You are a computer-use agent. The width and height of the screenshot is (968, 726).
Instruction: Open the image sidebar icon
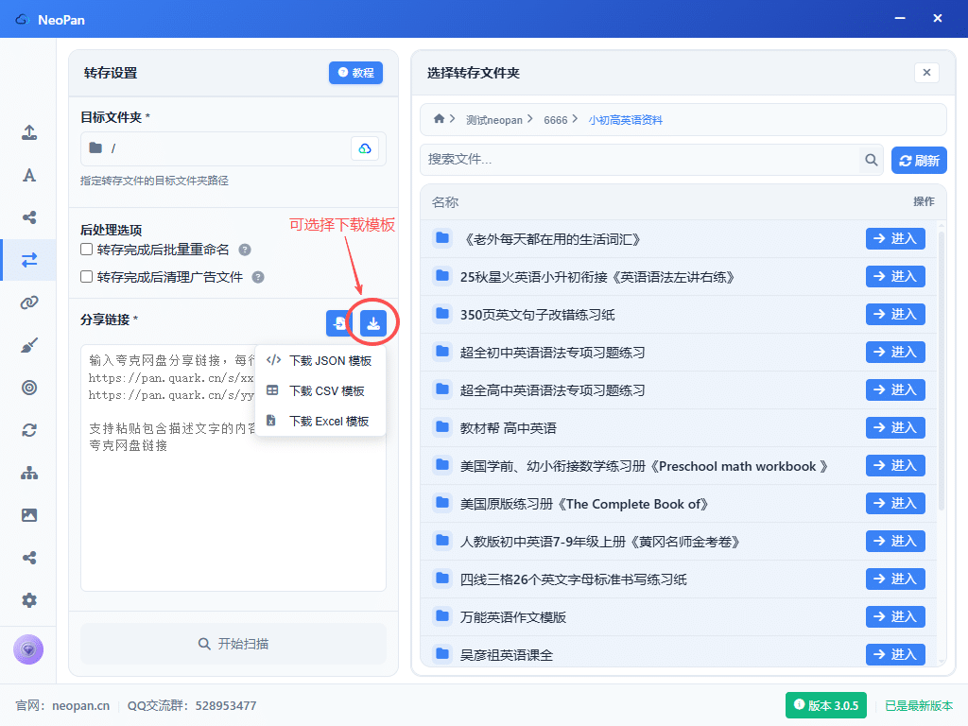pyautogui.click(x=29, y=515)
